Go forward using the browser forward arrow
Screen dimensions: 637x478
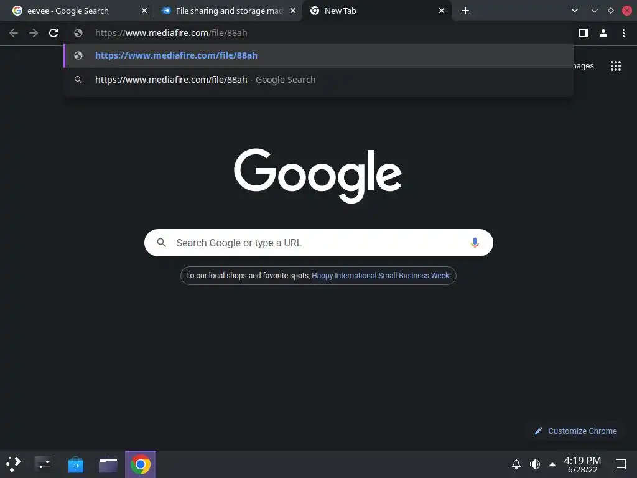(34, 33)
